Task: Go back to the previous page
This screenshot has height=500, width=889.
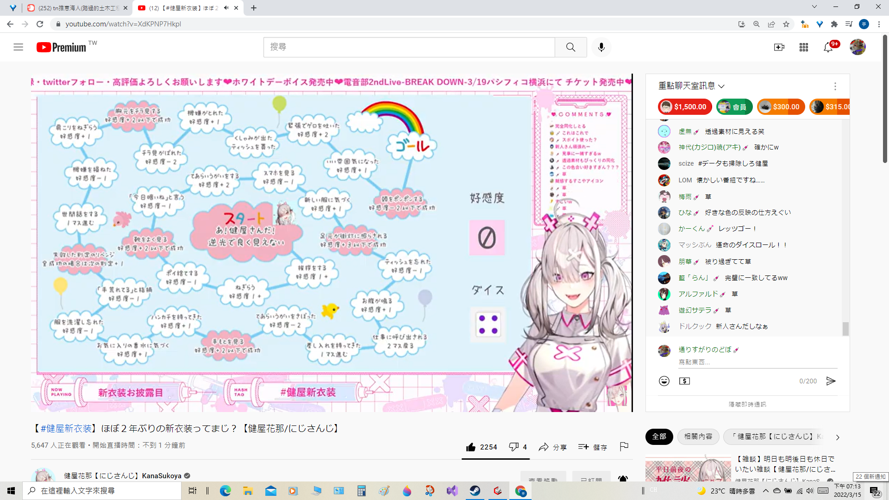Action: click(x=10, y=24)
